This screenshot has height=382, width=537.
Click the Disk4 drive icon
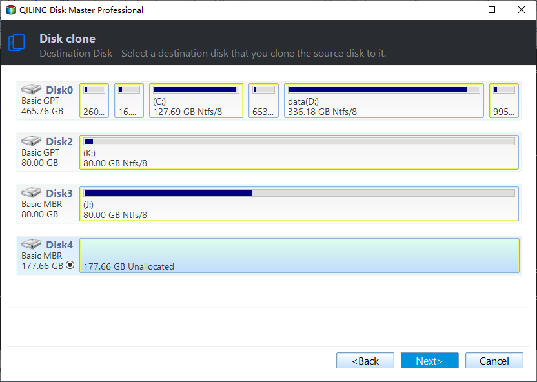tap(31, 245)
